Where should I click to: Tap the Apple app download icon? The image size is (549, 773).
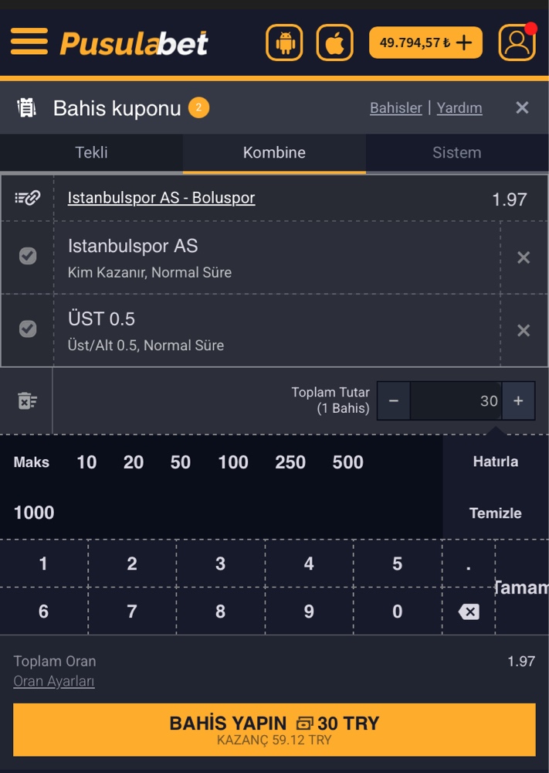pyautogui.click(x=334, y=43)
